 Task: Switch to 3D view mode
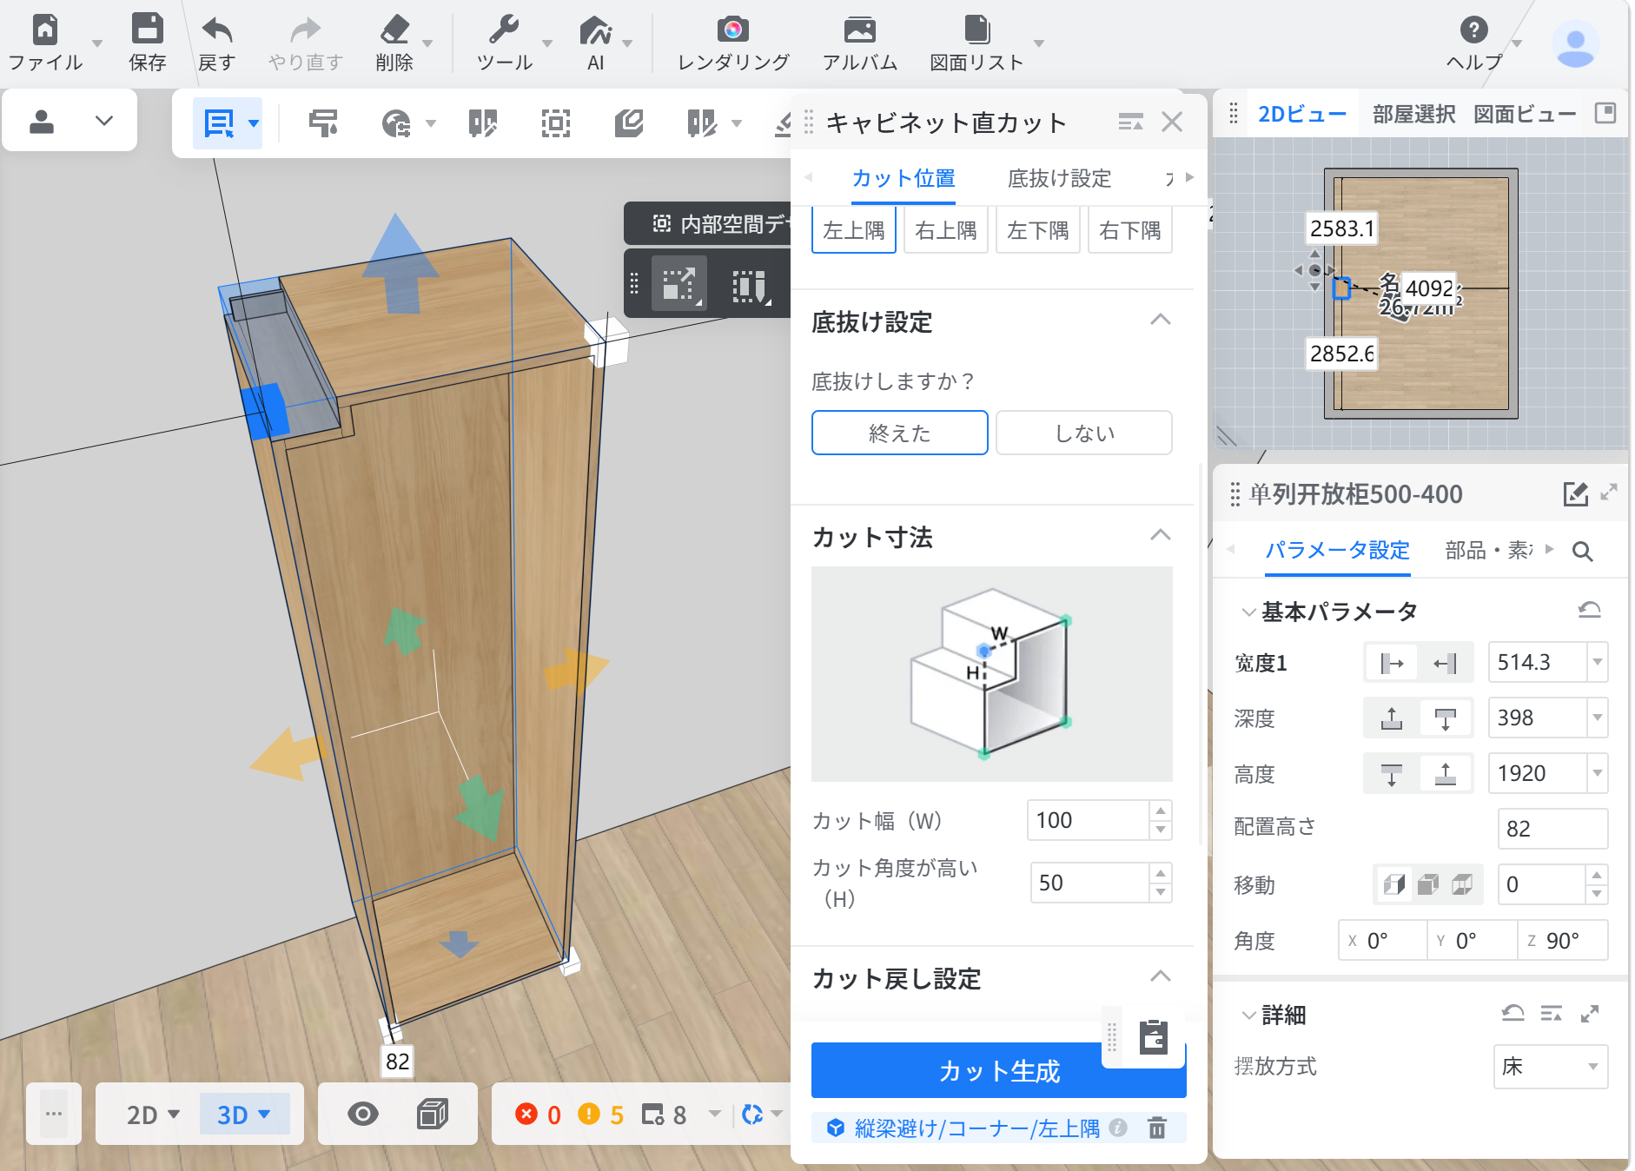click(x=244, y=1114)
